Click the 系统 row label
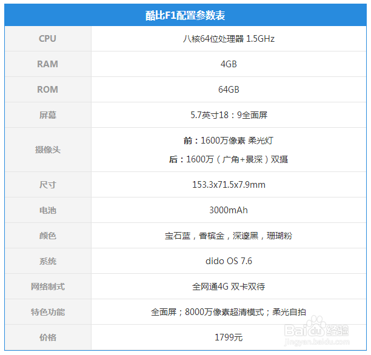The height and width of the screenshot is (355, 371). (47, 261)
